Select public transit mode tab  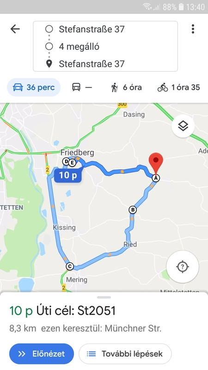(x=82, y=87)
